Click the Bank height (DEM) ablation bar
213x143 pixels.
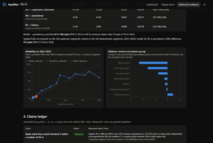(166, 79)
